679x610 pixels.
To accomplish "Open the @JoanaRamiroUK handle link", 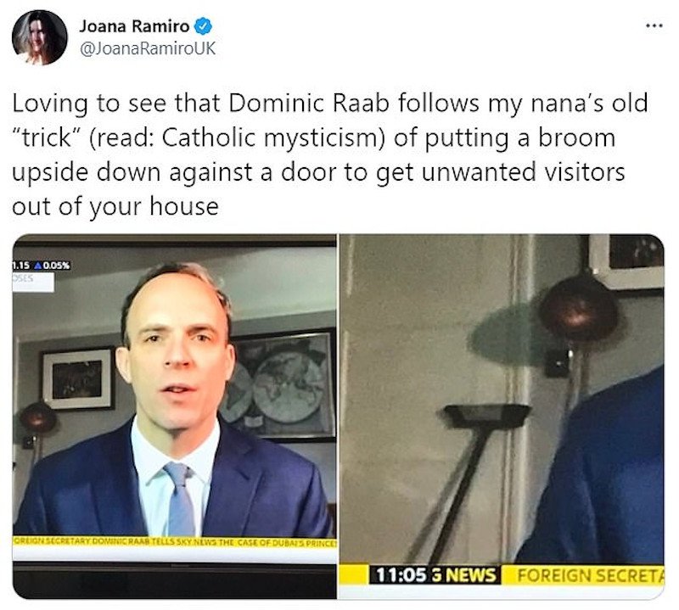I will [x=147, y=48].
